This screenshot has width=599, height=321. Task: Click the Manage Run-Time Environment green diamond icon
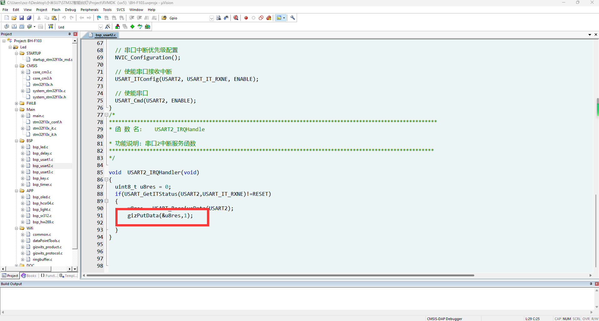[x=133, y=27]
